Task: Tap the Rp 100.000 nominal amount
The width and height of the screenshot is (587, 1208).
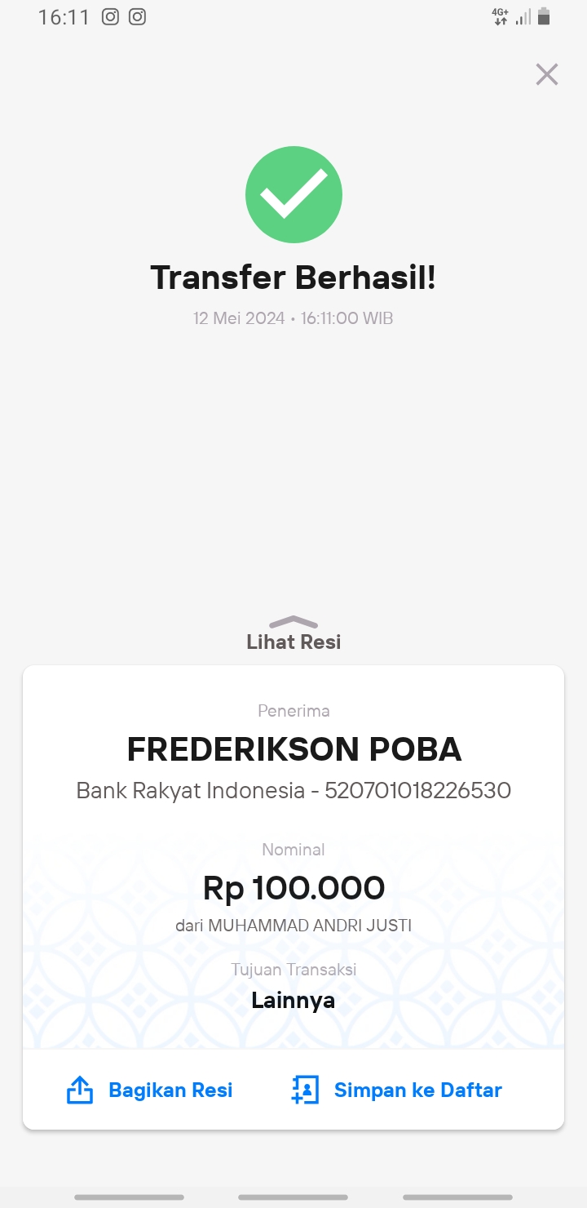Action: (293, 888)
